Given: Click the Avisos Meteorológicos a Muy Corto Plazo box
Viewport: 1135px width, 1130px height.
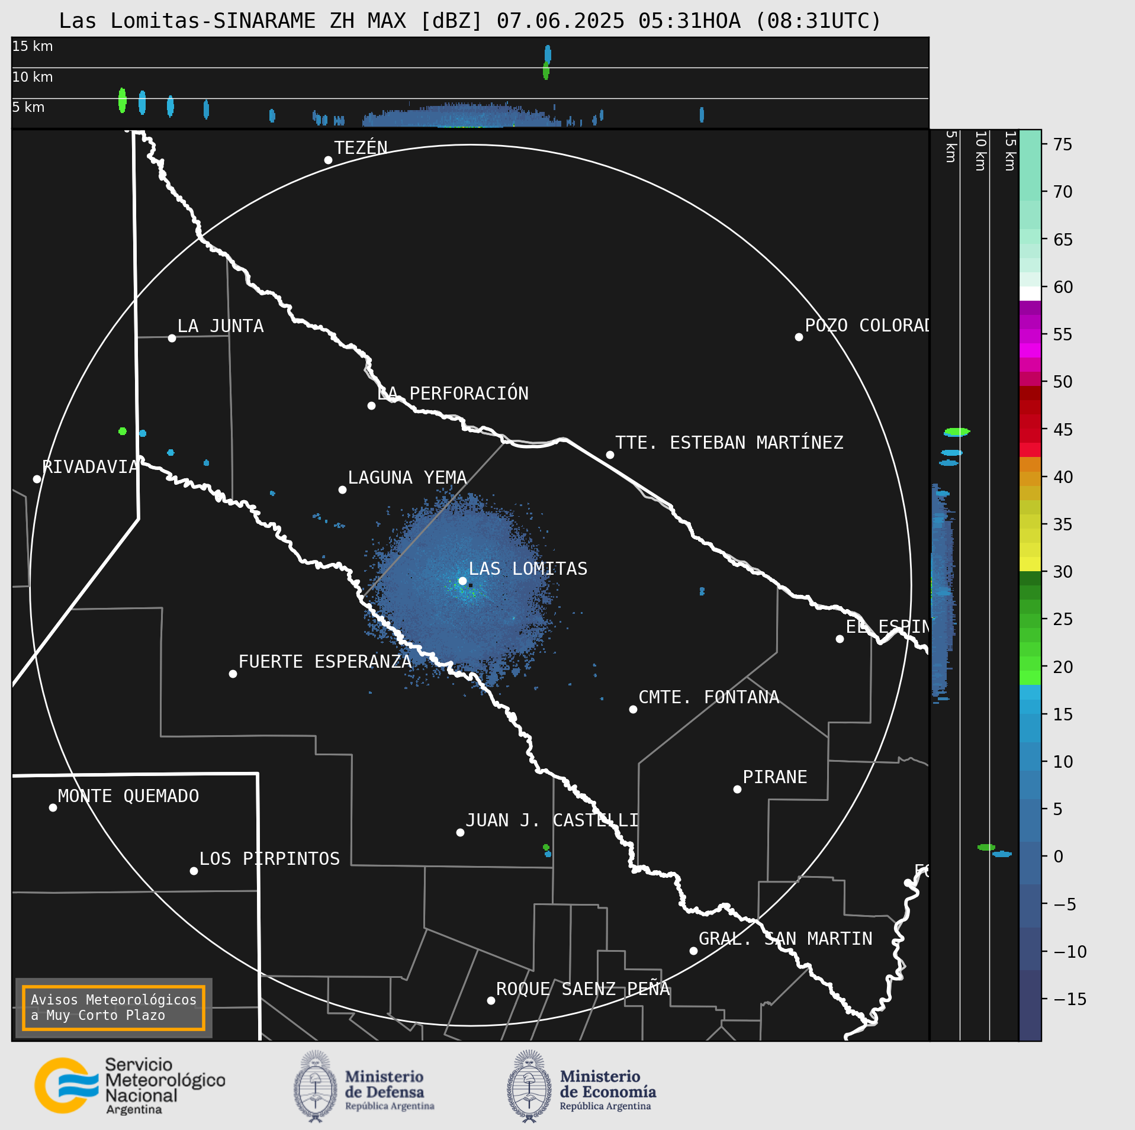Looking at the screenshot, I should pyautogui.click(x=114, y=1007).
